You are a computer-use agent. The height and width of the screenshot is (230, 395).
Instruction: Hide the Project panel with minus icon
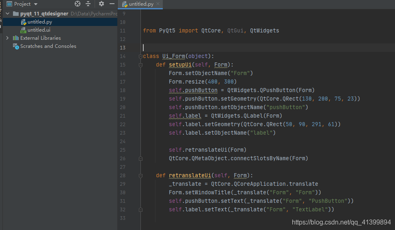[112, 4]
